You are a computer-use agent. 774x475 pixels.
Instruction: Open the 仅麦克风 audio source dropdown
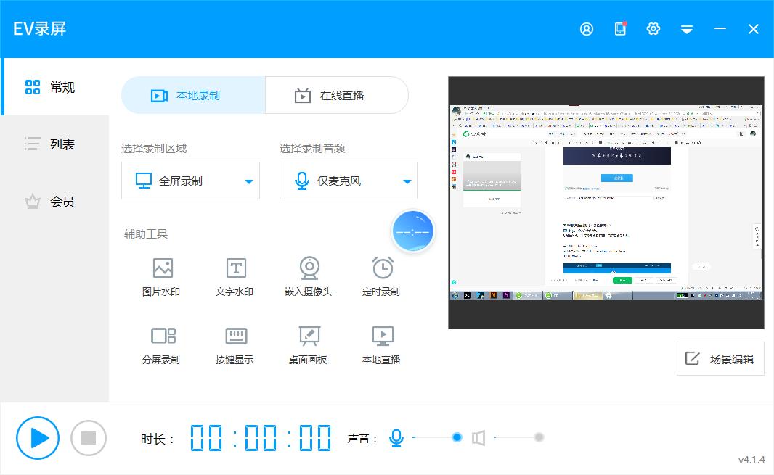pos(408,181)
